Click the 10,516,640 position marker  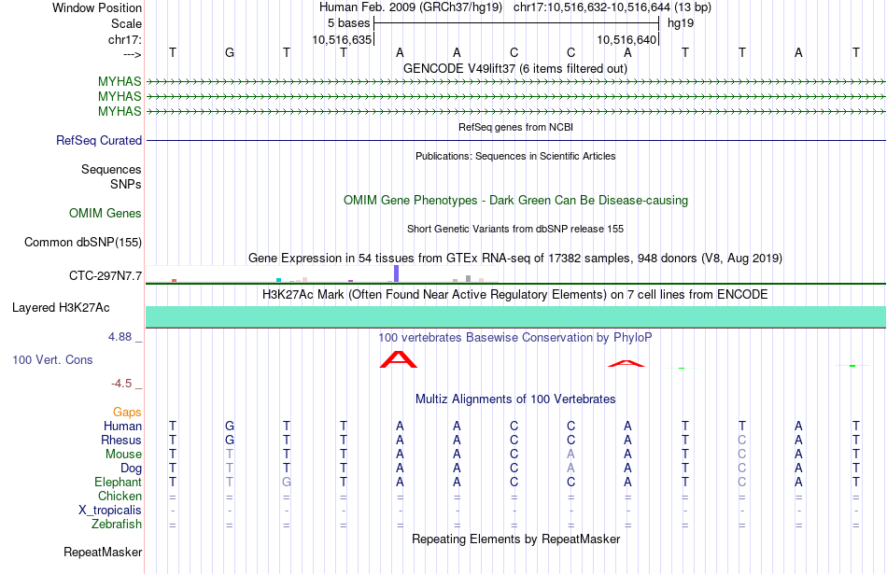[x=627, y=39]
